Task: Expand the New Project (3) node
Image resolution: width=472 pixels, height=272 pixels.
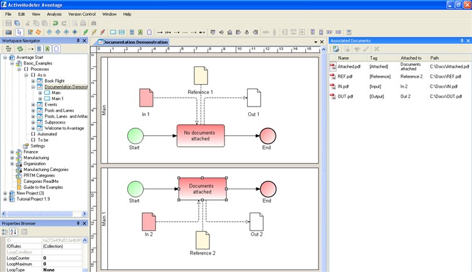Action: [5, 193]
